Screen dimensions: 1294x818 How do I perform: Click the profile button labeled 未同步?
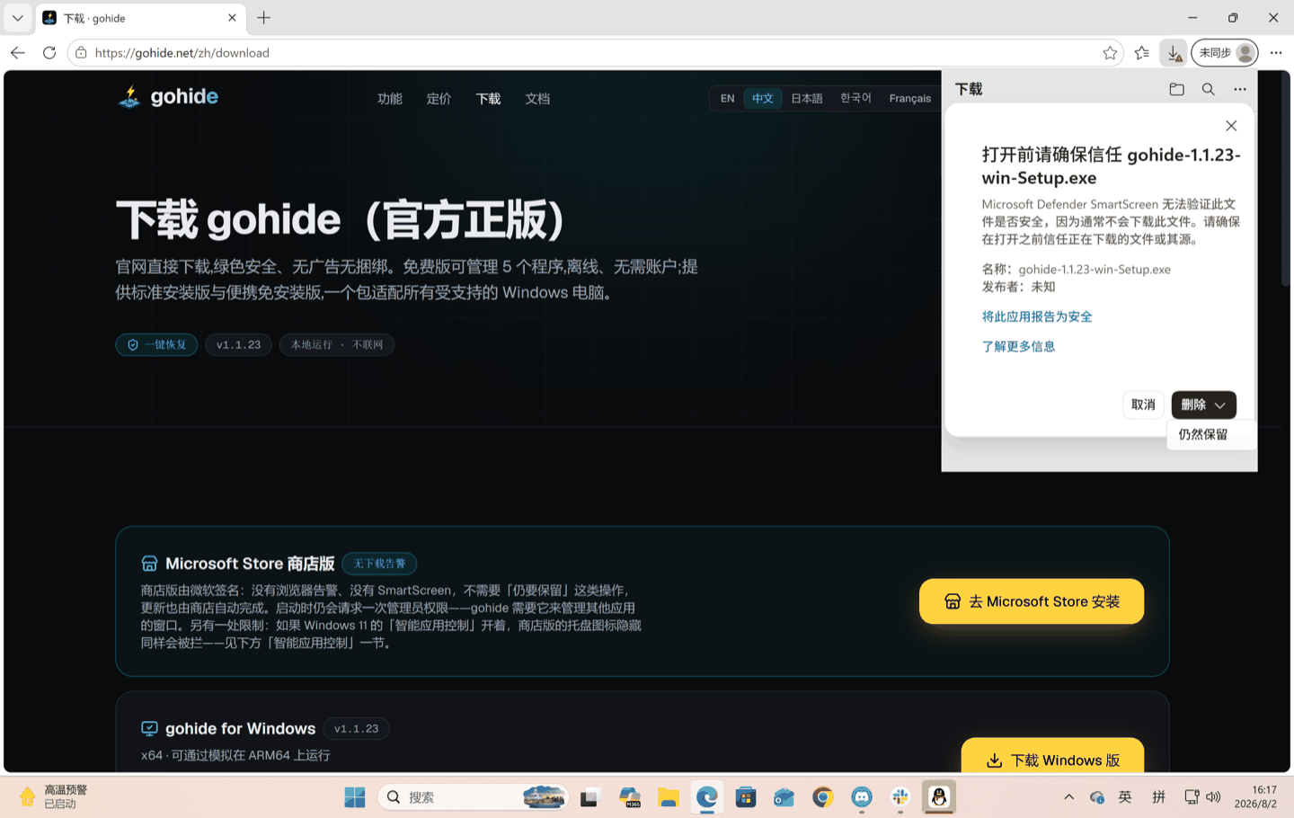[x=1224, y=53]
